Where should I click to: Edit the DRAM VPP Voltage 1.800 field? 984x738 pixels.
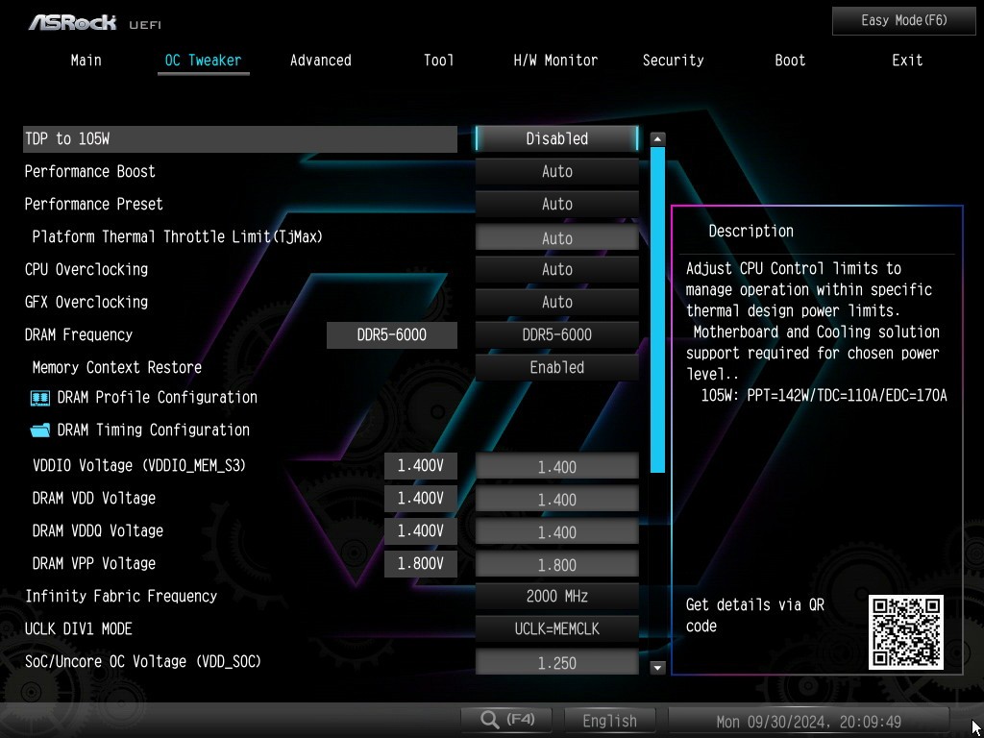pyautogui.click(x=556, y=565)
